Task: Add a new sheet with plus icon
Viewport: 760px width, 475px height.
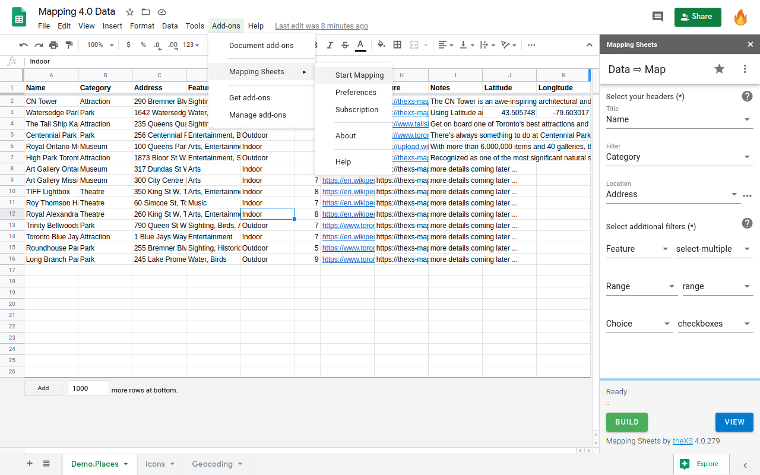Action: 30,464
